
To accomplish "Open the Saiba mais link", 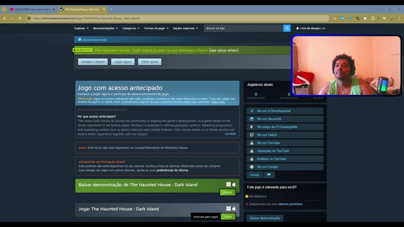I will coord(218,102).
